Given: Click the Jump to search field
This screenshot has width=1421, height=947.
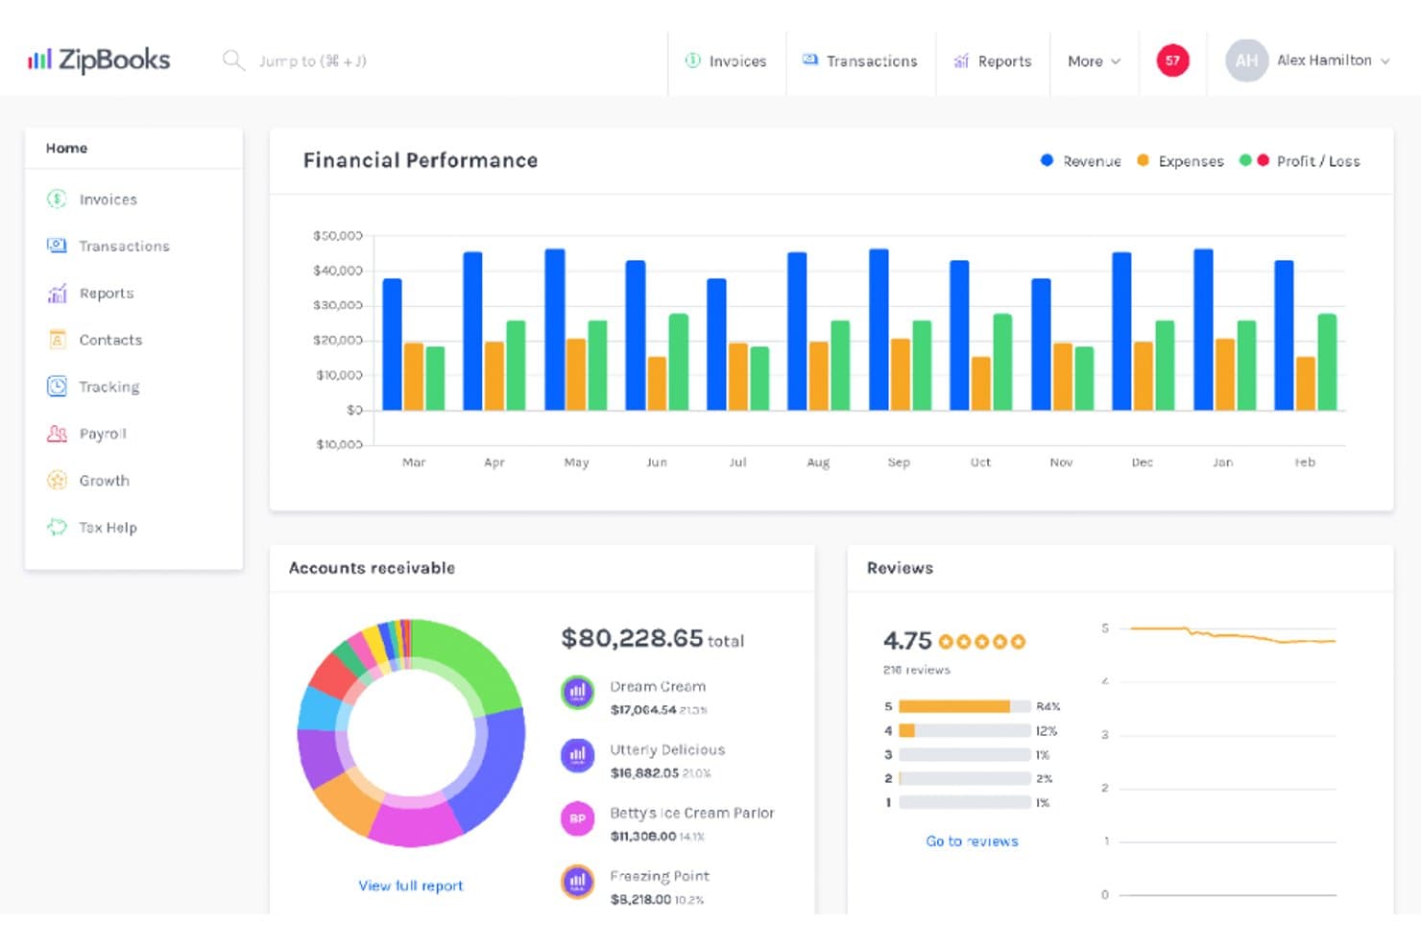Looking at the screenshot, I should 313,60.
